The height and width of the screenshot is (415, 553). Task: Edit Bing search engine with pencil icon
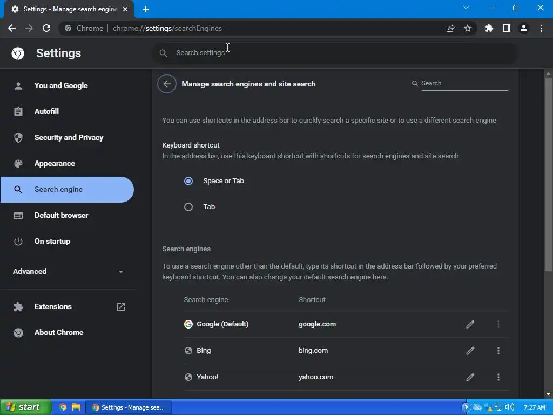pos(470,350)
